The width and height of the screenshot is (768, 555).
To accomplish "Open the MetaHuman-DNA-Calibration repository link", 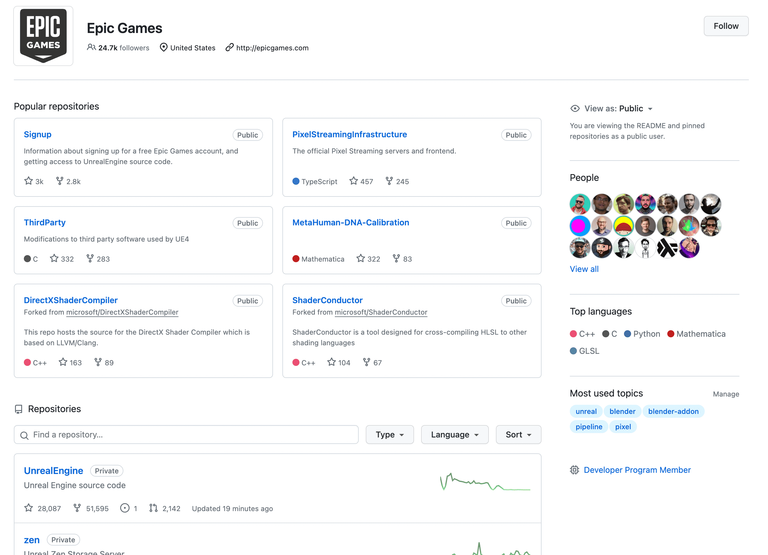I will point(350,222).
